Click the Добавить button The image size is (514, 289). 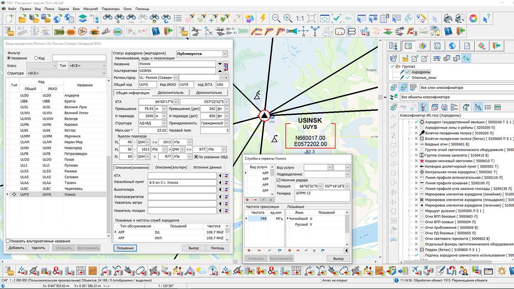(x=17, y=248)
